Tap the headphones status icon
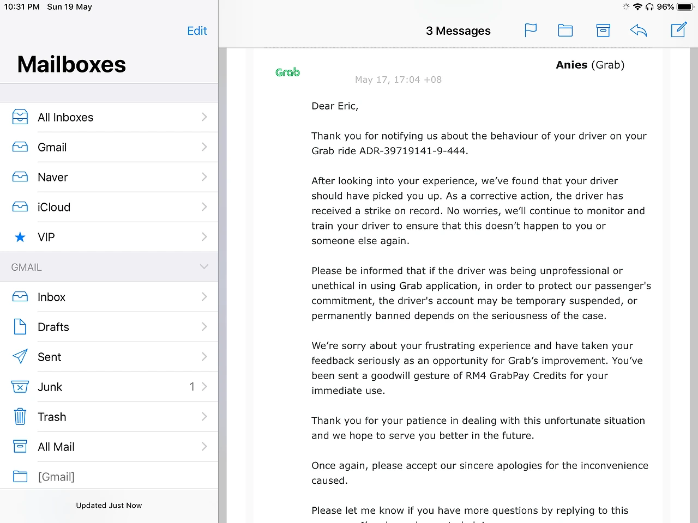Screen dimensions: 698x523 click(x=649, y=7)
